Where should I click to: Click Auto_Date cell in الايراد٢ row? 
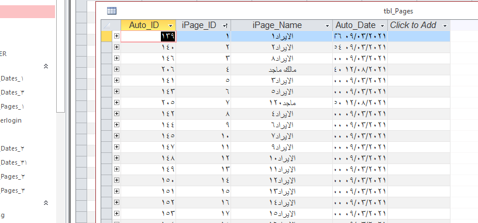(360, 47)
